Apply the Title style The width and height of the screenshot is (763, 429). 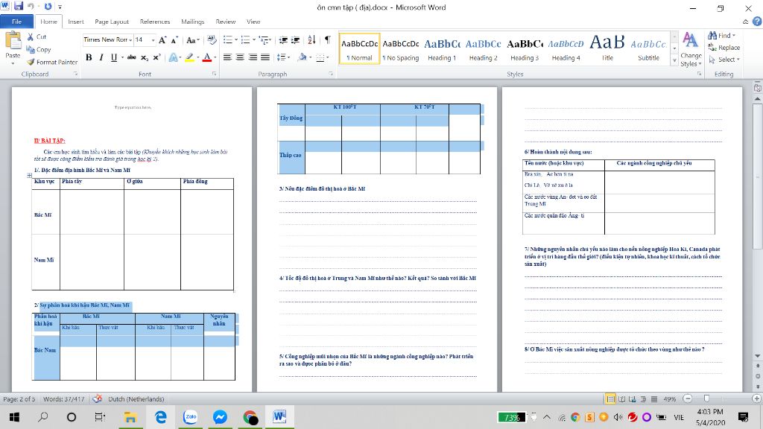(x=607, y=49)
